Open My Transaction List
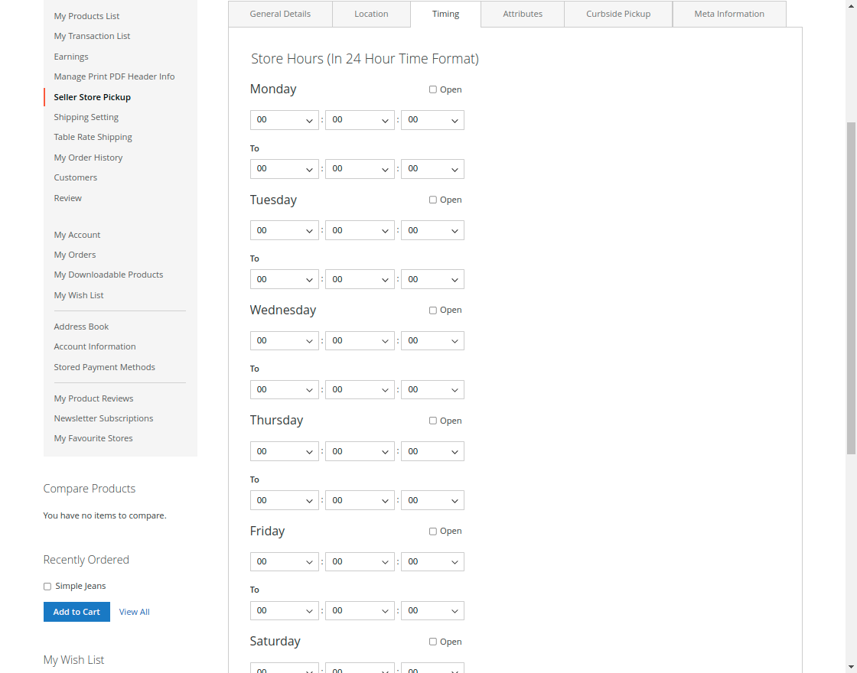857x673 pixels. tap(92, 35)
